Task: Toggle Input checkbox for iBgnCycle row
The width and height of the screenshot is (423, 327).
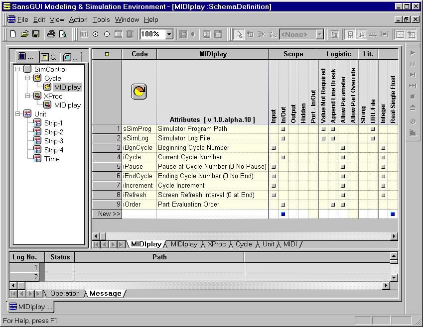Action: pyautogui.click(x=274, y=148)
